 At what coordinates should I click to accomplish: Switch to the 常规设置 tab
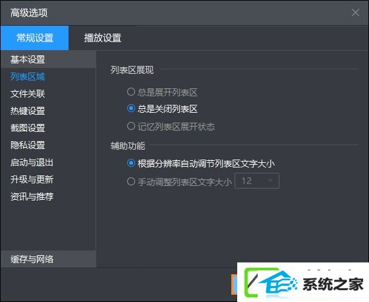click(35, 38)
